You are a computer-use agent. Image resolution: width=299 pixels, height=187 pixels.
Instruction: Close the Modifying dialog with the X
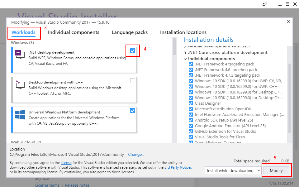[x=289, y=22]
